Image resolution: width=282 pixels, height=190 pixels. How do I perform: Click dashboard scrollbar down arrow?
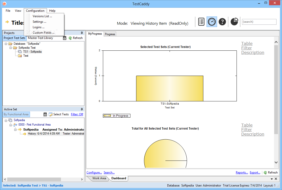click(276, 162)
